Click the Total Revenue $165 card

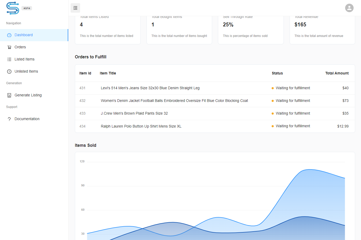[x=322, y=30]
